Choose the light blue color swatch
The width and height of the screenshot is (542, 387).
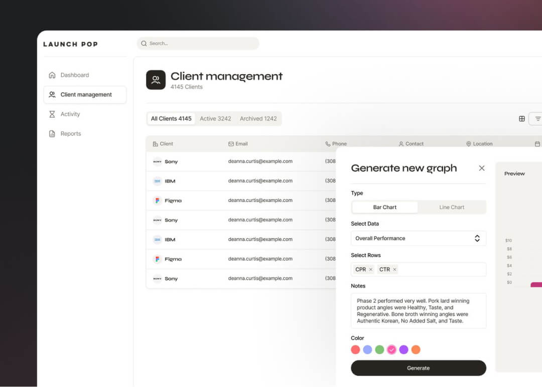(x=367, y=350)
